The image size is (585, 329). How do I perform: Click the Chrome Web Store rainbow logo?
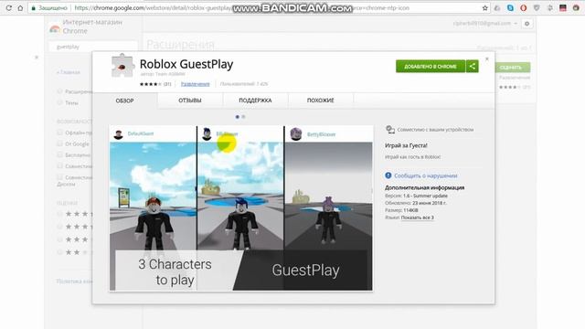click(55, 28)
